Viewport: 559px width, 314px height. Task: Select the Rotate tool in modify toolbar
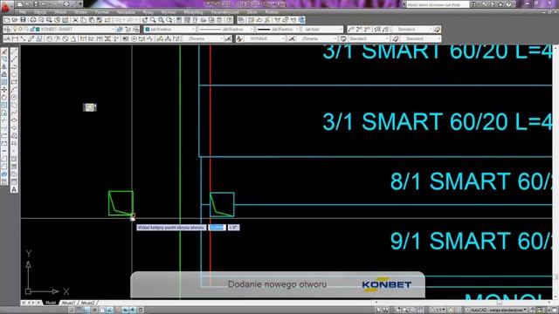4,97
